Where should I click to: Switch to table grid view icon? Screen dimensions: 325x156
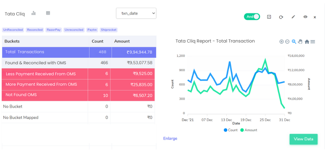point(48,13)
